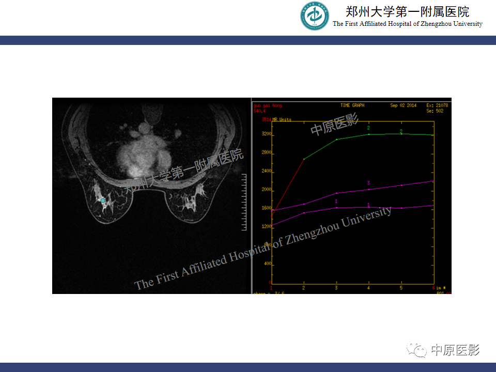
Task: Click the y-axis value 2000
Action: click(267, 190)
